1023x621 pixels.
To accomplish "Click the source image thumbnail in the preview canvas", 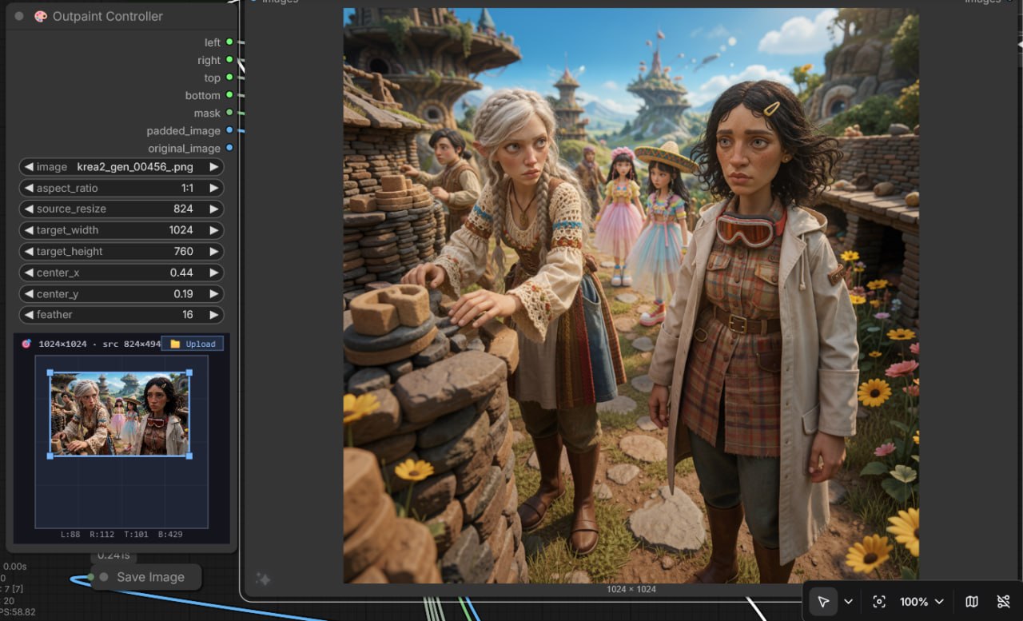I will click(x=120, y=414).
